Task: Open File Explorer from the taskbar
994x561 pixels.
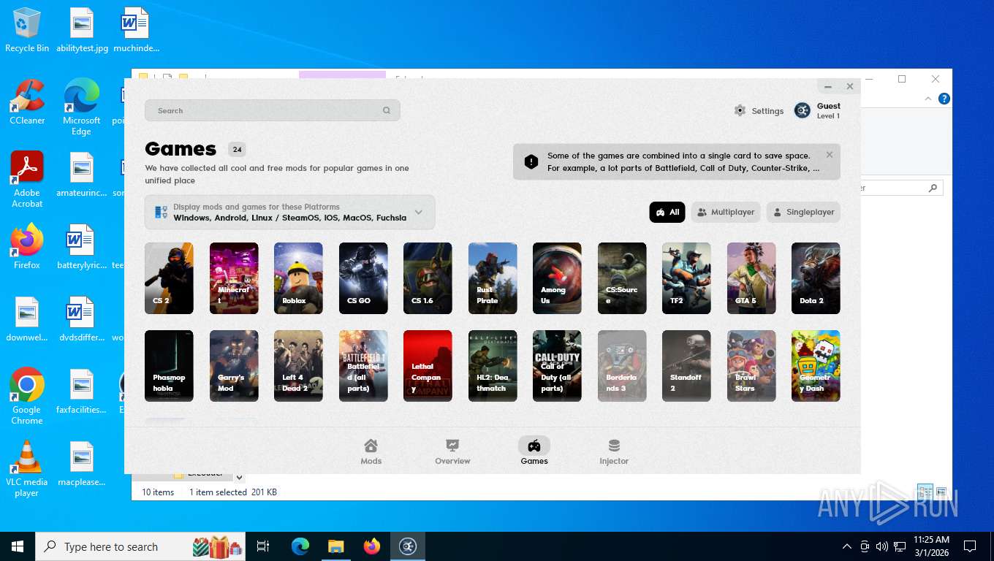Action: (x=335, y=546)
